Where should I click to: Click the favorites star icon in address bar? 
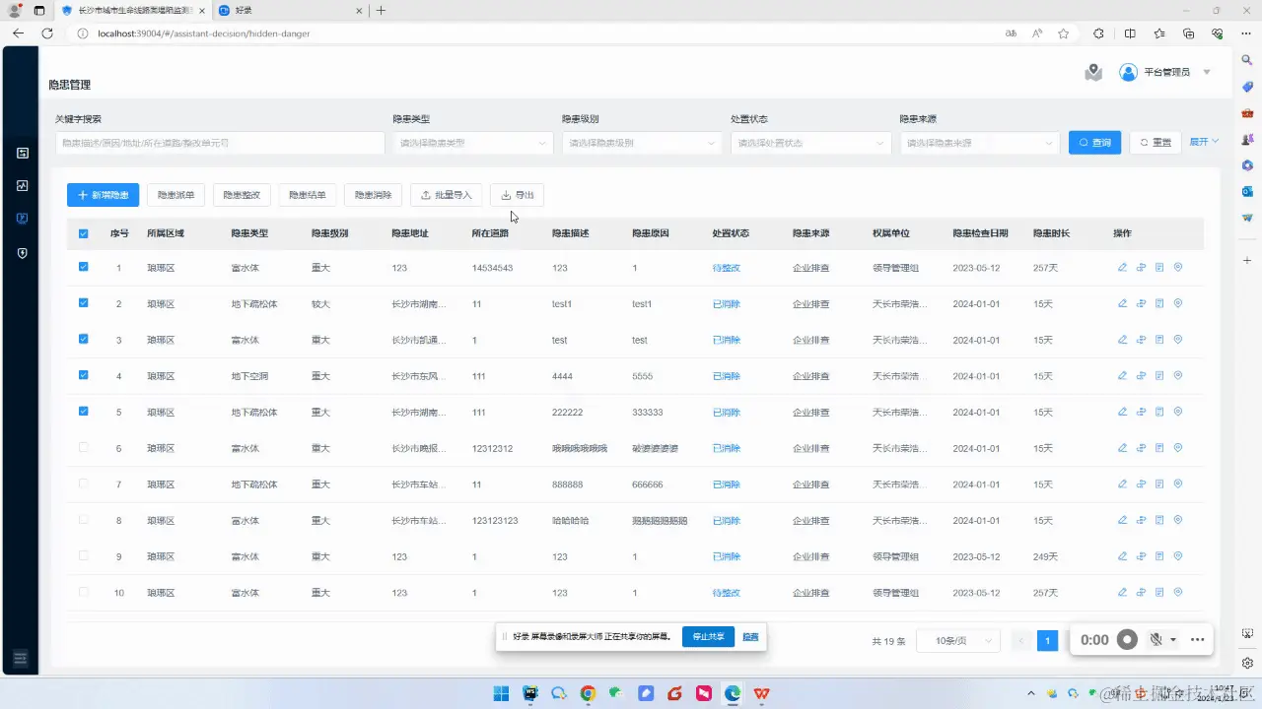point(1063,33)
